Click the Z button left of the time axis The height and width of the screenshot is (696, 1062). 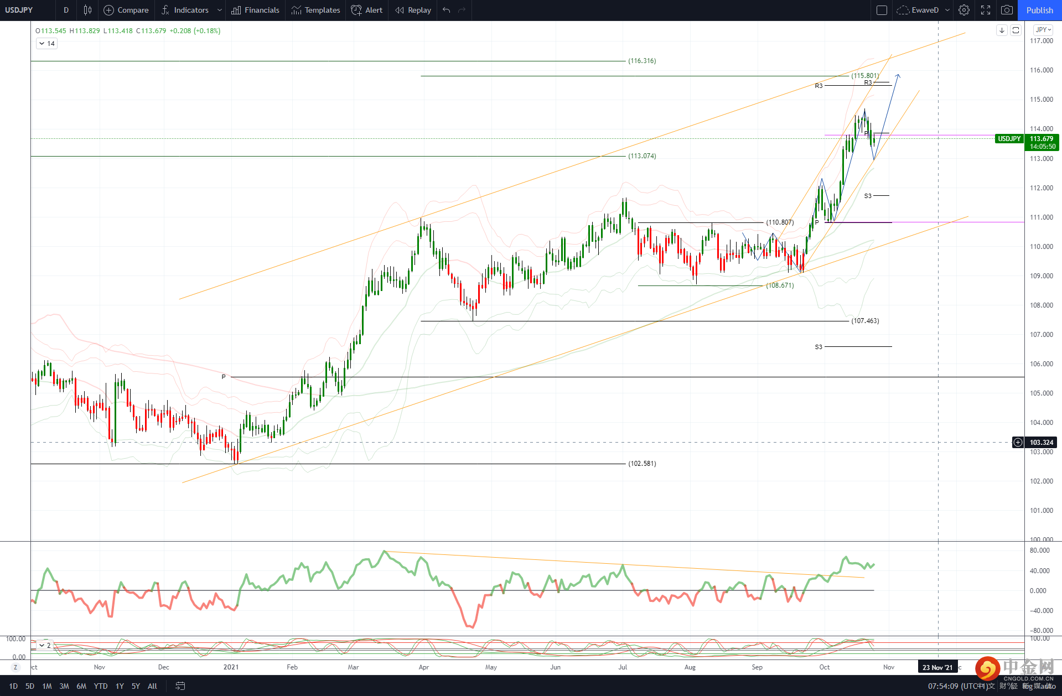click(15, 667)
